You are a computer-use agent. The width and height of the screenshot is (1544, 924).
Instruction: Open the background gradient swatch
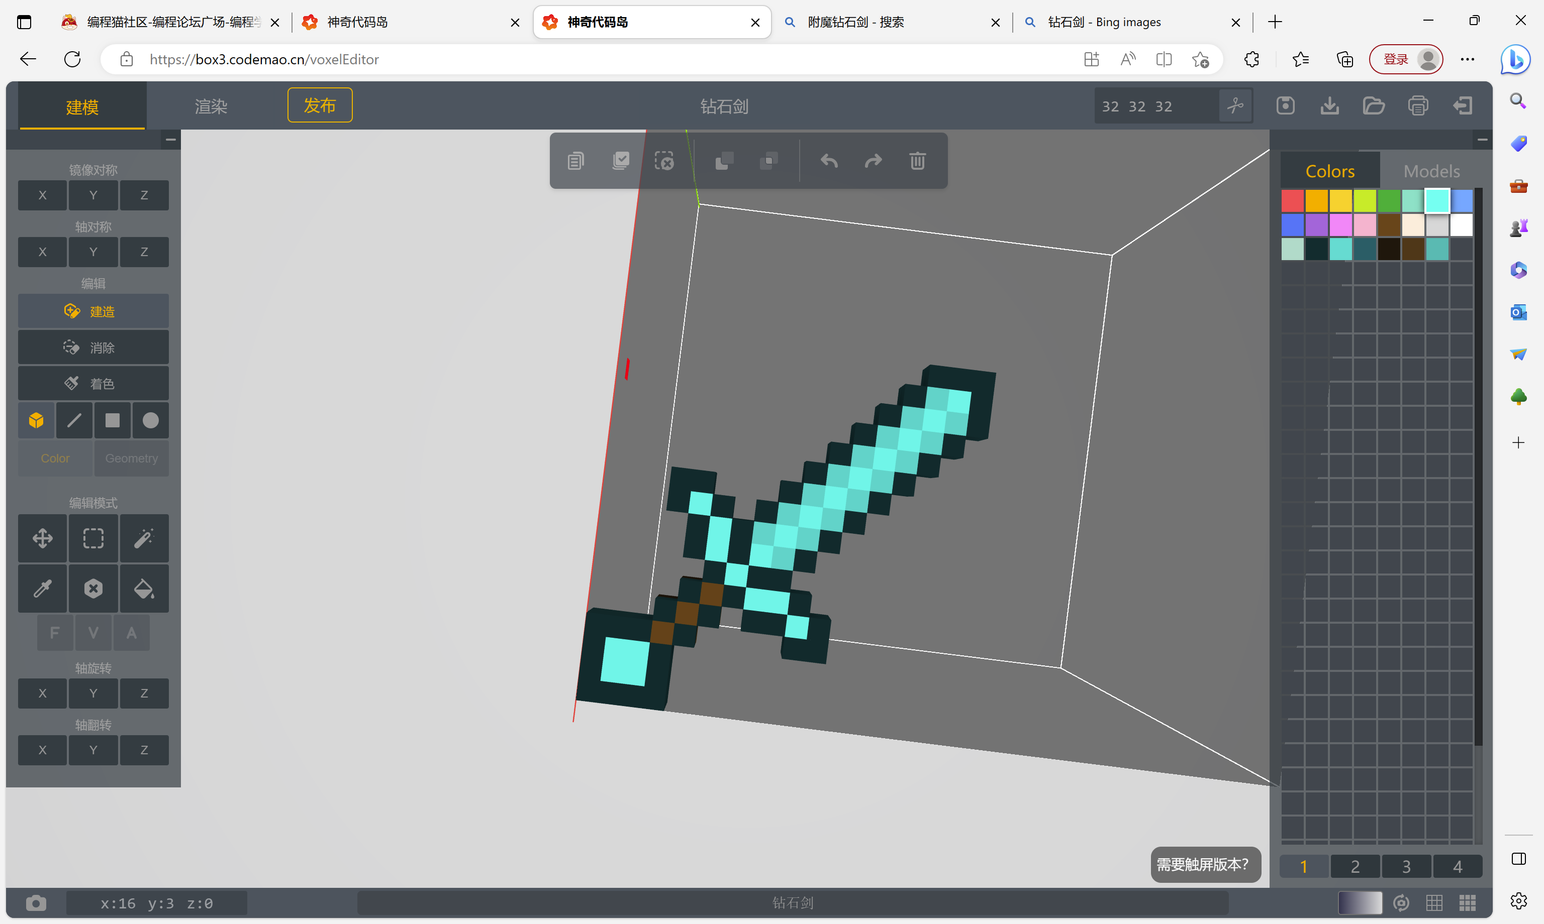click(1360, 903)
